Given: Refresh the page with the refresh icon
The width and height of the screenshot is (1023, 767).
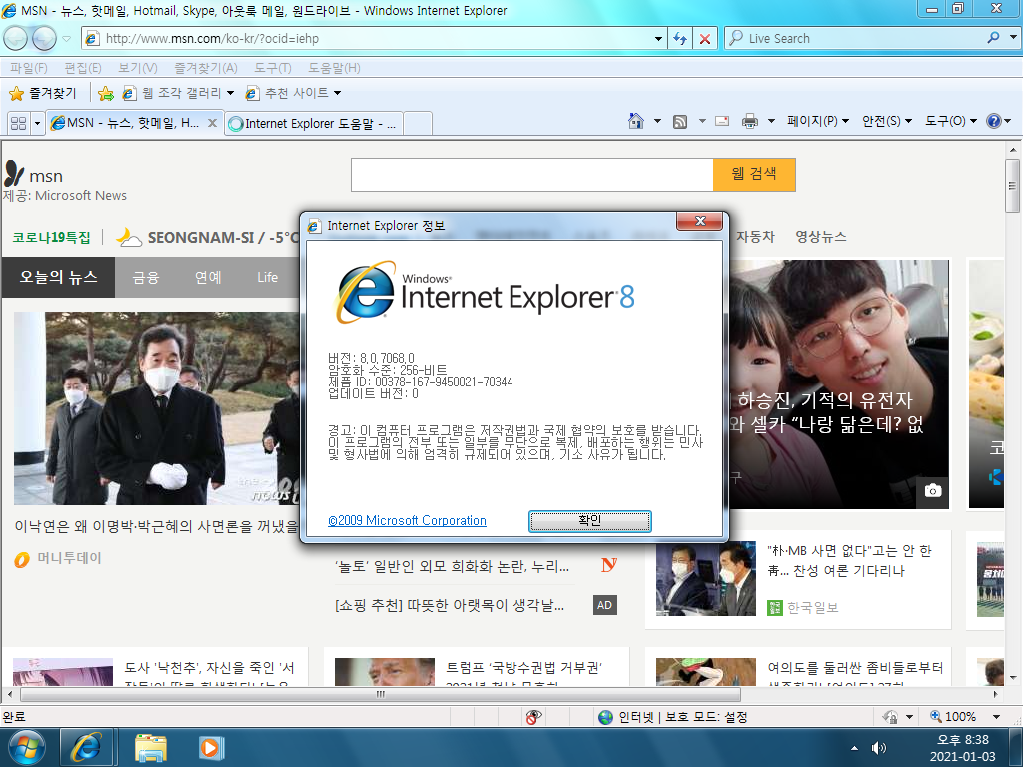Looking at the screenshot, I should [x=680, y=39].
